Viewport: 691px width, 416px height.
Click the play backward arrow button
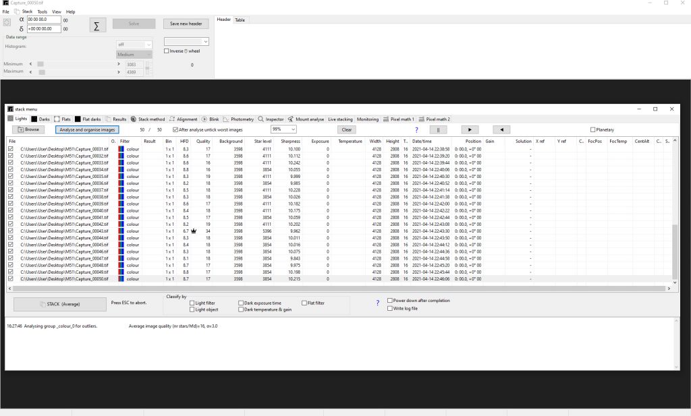501,130
